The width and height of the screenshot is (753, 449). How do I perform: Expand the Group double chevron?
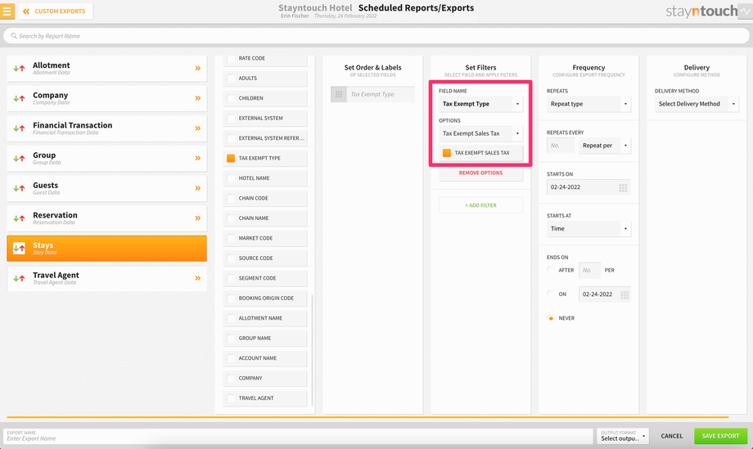(x=198, y=159)
